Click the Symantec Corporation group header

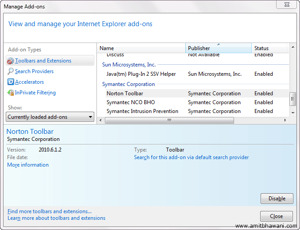tap(128, 84)
